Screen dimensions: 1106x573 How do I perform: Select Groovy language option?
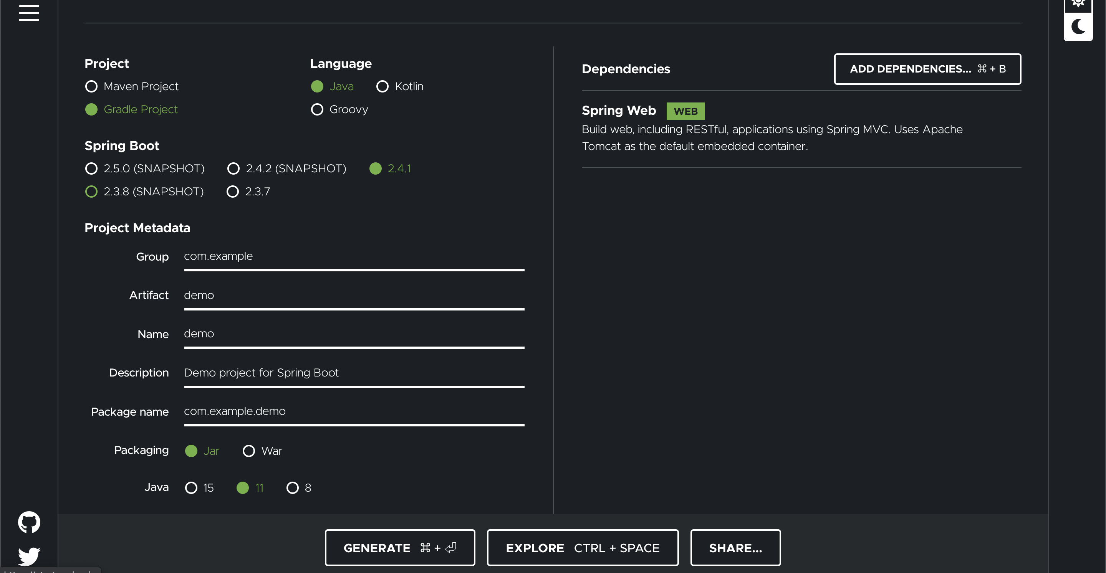[x=317, y=109]
